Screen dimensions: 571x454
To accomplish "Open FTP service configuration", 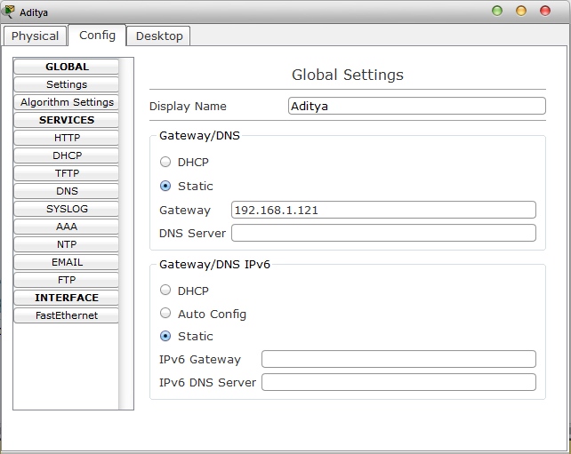I will point(67,280).
